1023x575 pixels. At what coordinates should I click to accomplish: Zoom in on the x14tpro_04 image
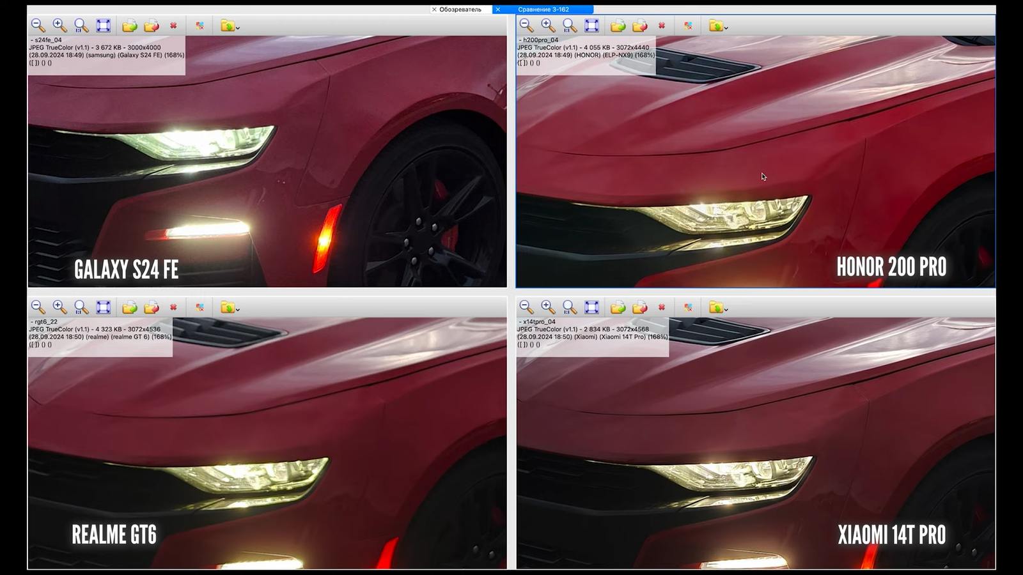tap(549, 307)
